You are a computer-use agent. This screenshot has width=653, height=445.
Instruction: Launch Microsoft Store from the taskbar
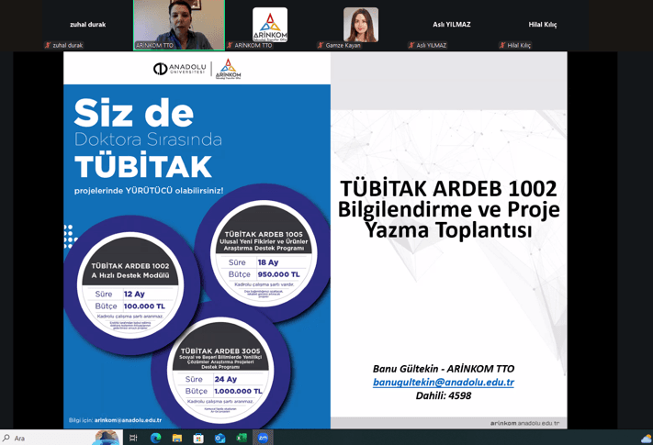pos(198,438)
